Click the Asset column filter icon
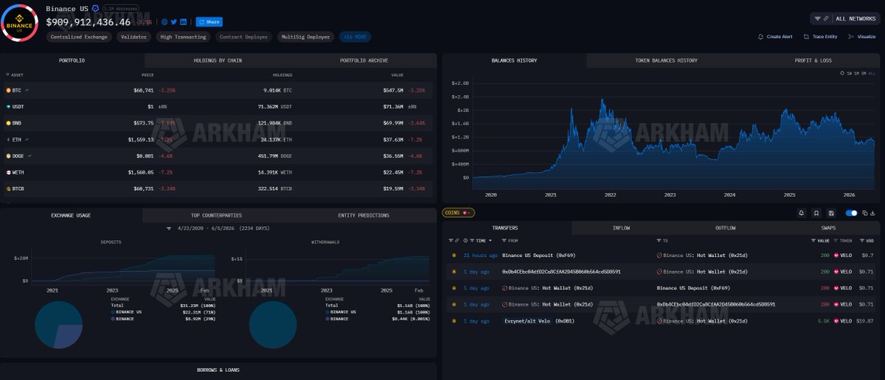This screenshot has height=380, width=885. click(7, 75)
